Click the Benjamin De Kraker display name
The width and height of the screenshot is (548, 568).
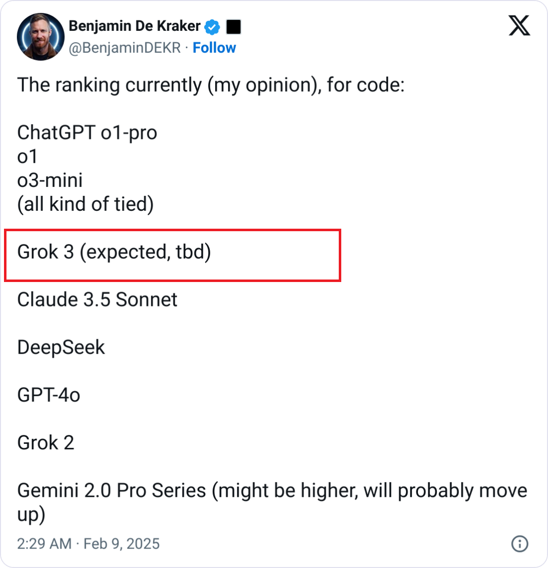(135, 26)
